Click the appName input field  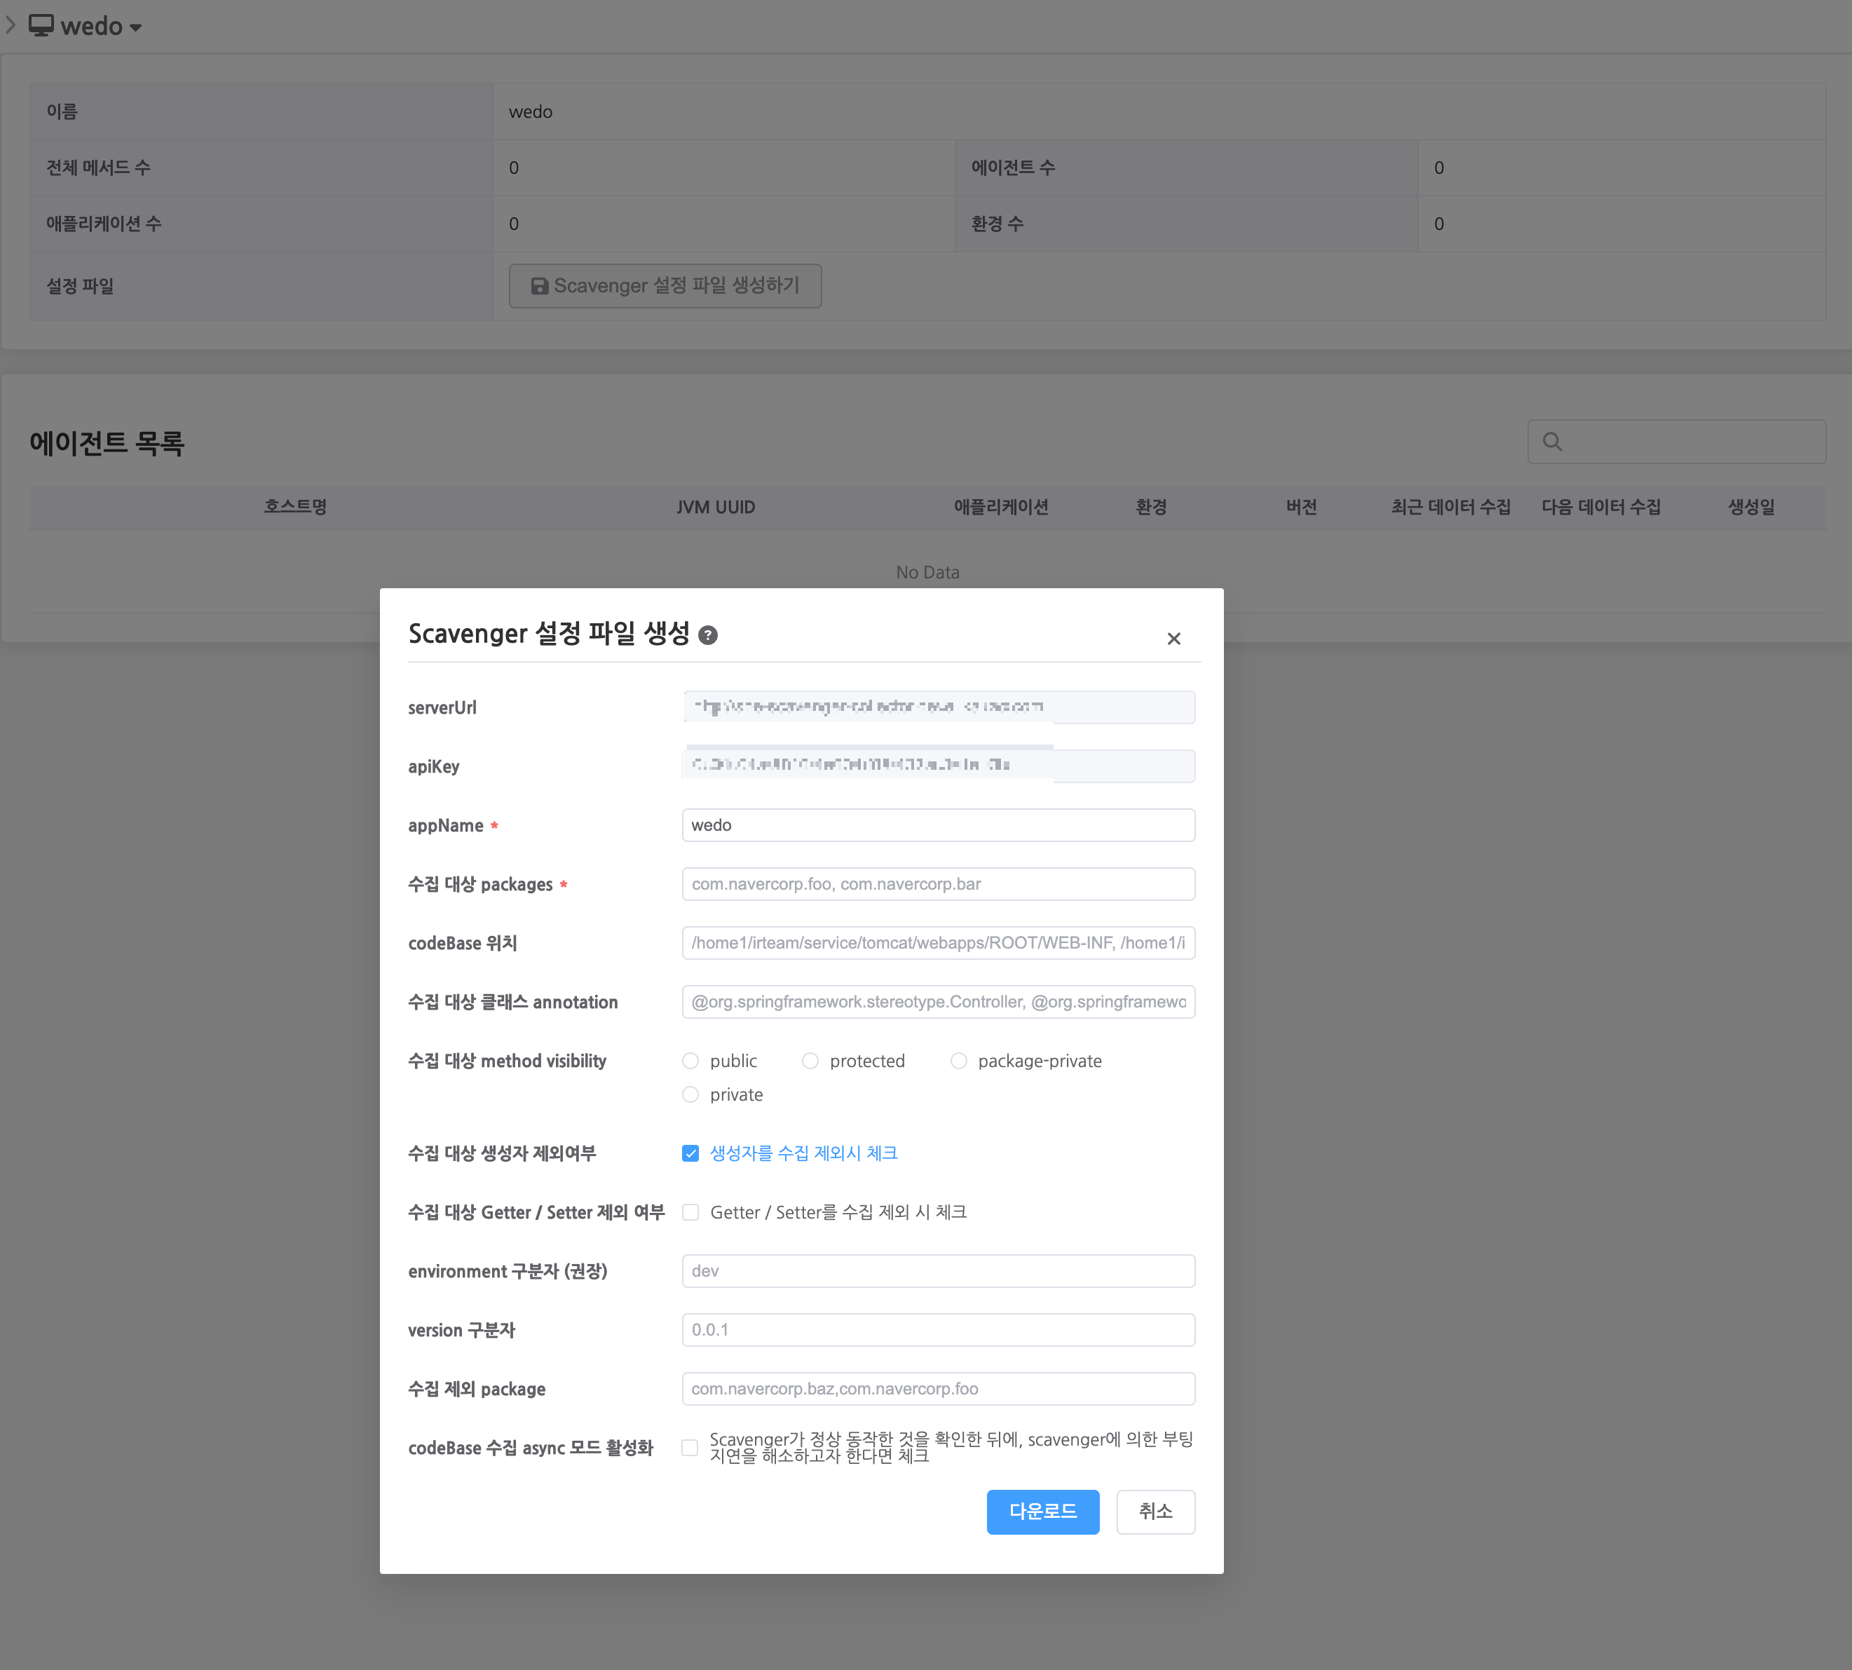pos(937,825)
